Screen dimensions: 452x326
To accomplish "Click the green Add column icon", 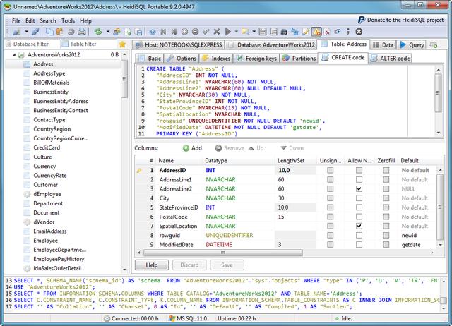I will coord(186,148).
